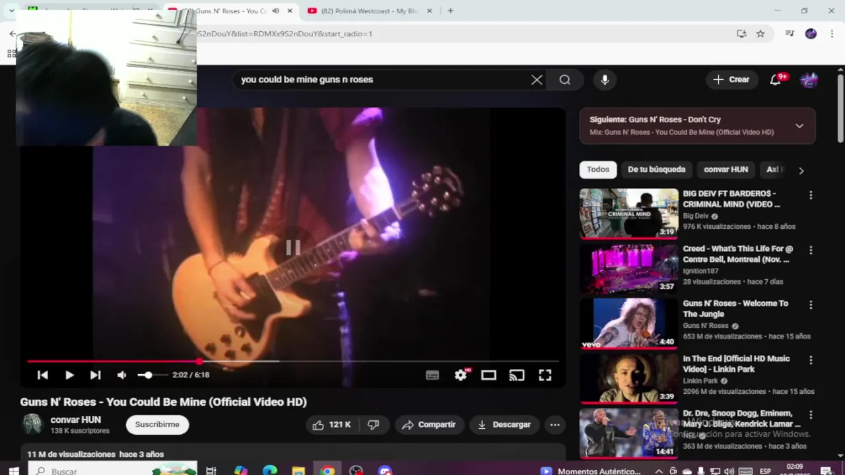The image size is (845, 475).
Task: Open Chrome tab search dropdown arrow
Action: point(11,11)
